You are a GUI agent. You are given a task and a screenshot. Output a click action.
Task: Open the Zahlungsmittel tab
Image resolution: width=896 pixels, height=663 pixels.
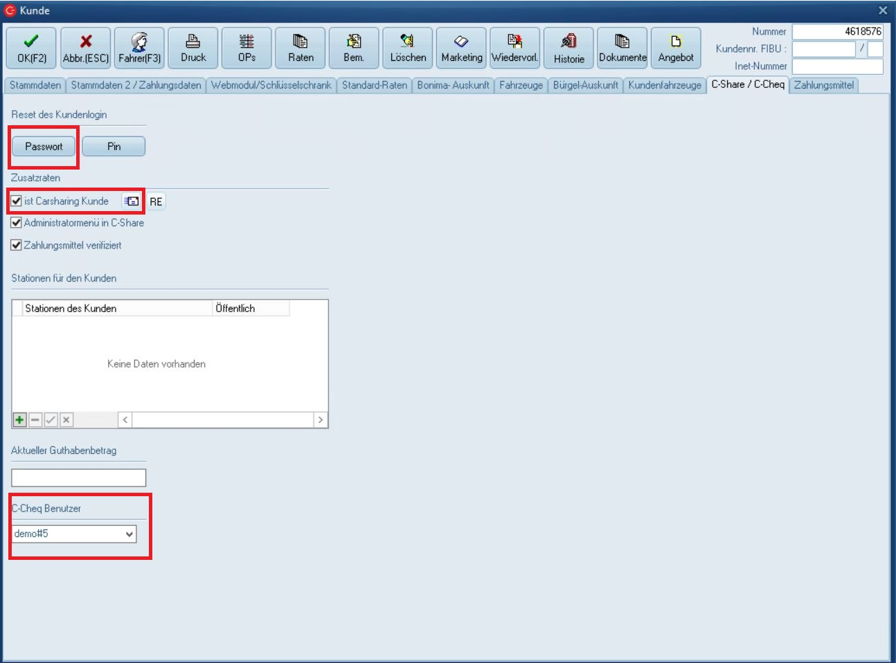[x=823, y=85]
